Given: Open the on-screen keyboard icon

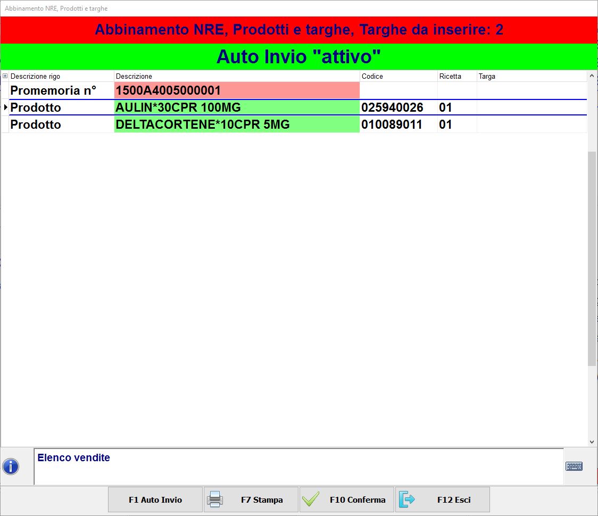Looking at the screenshot, I should (574, 467).
